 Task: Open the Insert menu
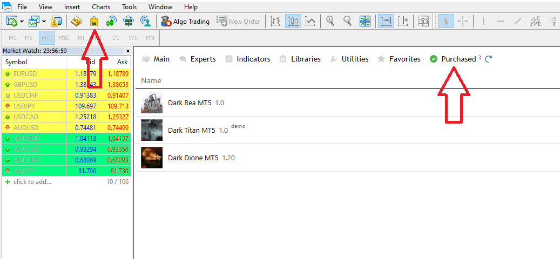(x=72, y=7)
